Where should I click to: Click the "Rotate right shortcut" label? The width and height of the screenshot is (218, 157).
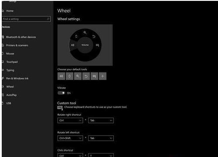coord(69,115)
